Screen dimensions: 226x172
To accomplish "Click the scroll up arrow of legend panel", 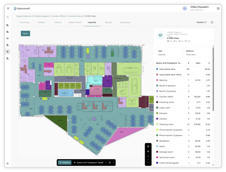I will (x=213, y=46).
